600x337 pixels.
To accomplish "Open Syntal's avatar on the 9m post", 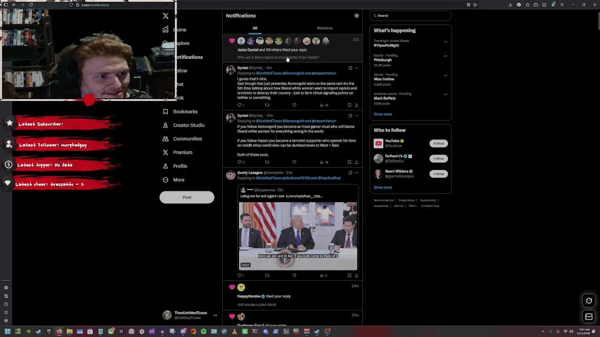I will pyautogui.click(x=231, y=71).
